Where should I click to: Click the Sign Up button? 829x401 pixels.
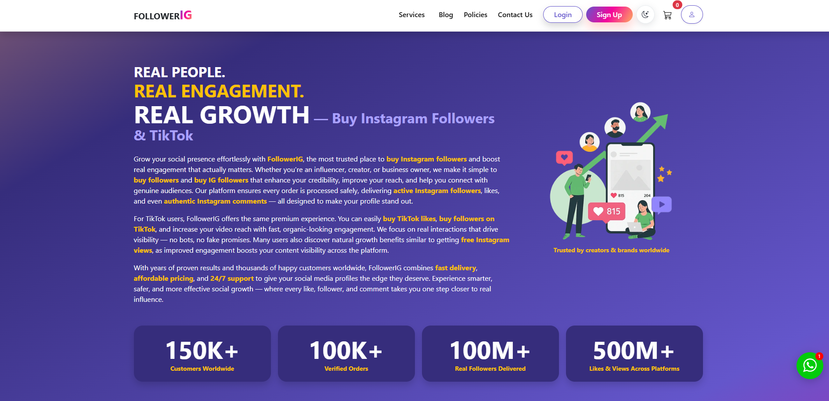click(x=609, y=14)
